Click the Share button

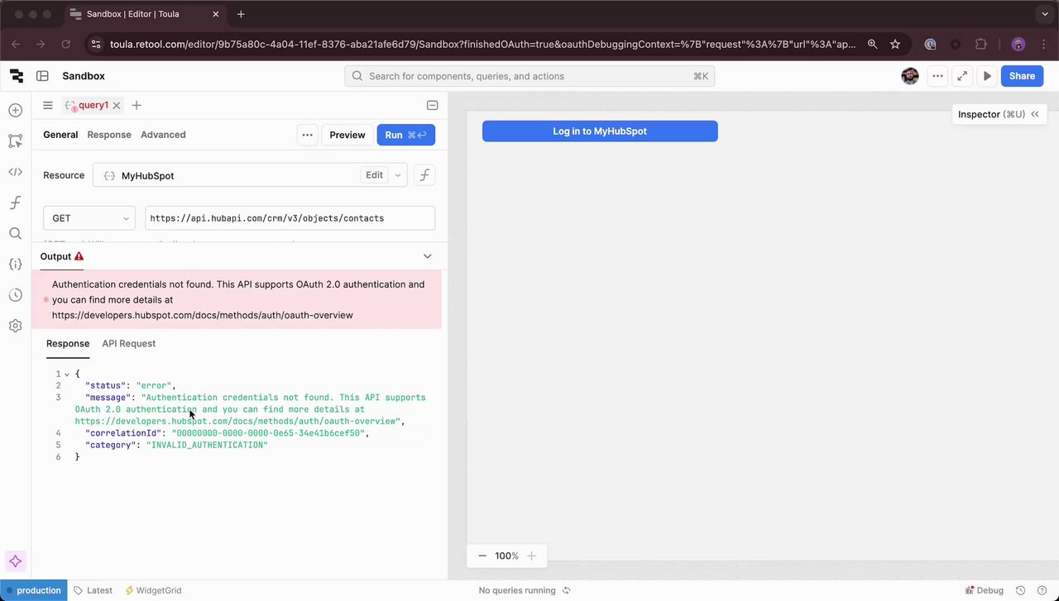pos(1022,76)
